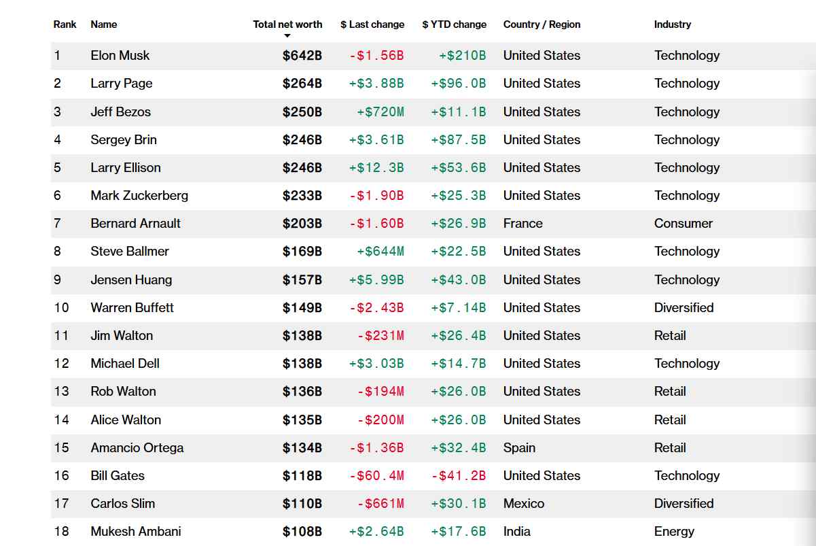Screen dimensions: 816x546
Task: Click Amancio Ortega's name
Action: pos(137,447)
